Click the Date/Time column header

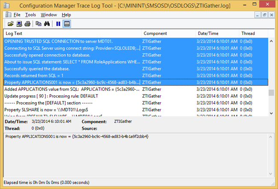coord(217,33)
